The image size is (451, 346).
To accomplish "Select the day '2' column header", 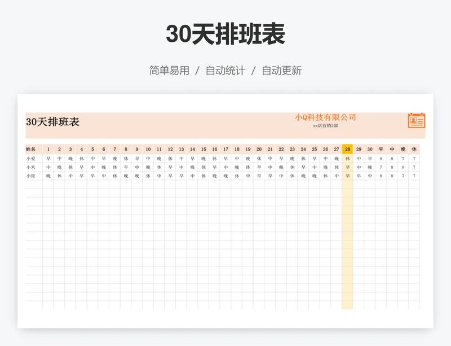I will 59,149.
